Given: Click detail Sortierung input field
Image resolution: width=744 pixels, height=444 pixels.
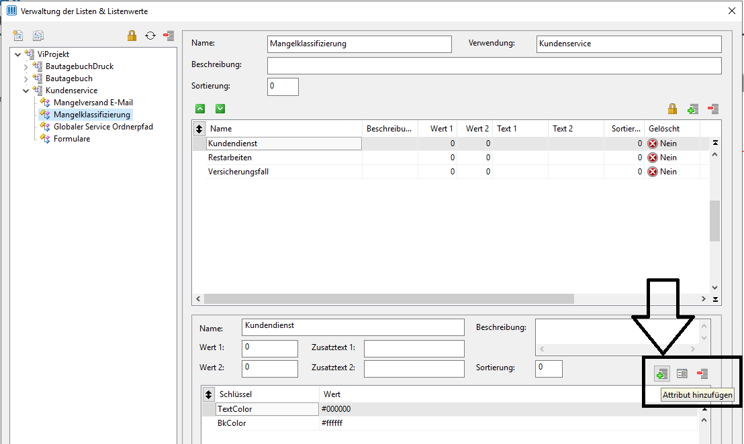Looking at the screenshot, I should pyautogui.click(x=549, y=369).
